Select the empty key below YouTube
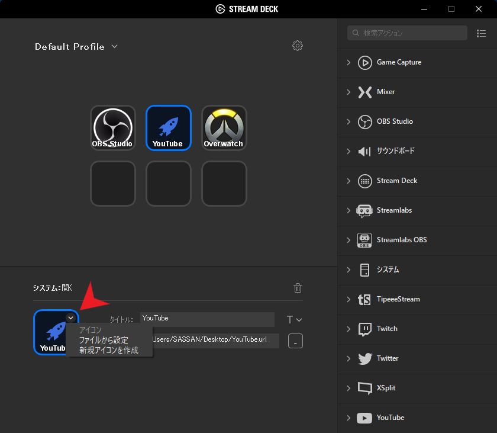The image size is (497, 433). pos(168,184)
